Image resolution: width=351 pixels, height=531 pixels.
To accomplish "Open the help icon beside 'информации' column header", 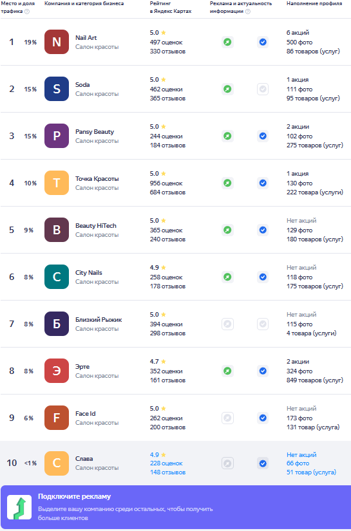I will 248,12.
